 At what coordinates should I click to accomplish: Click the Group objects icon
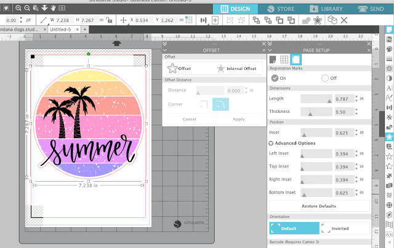click(230, 20)
